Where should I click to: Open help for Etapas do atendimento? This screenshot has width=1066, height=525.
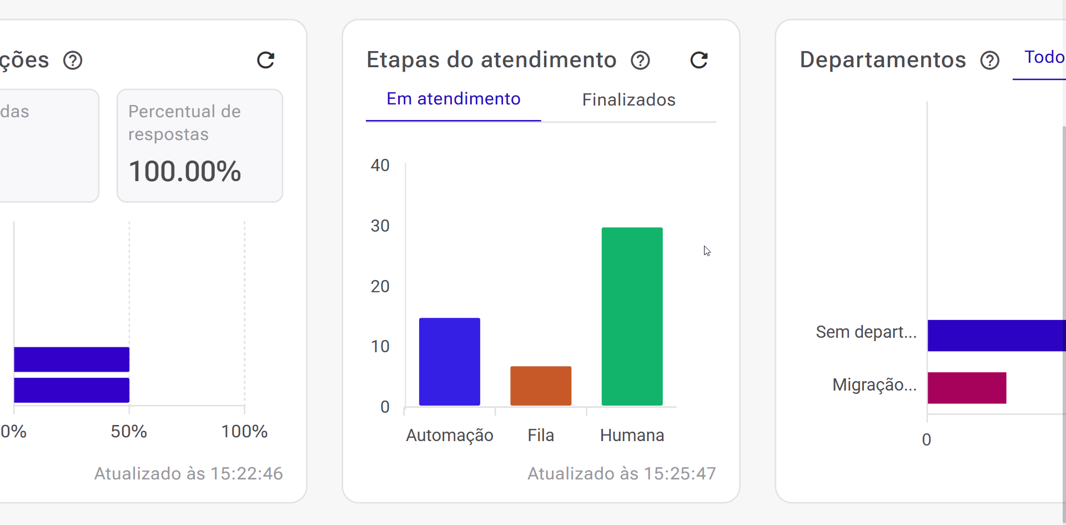point(640,60)
